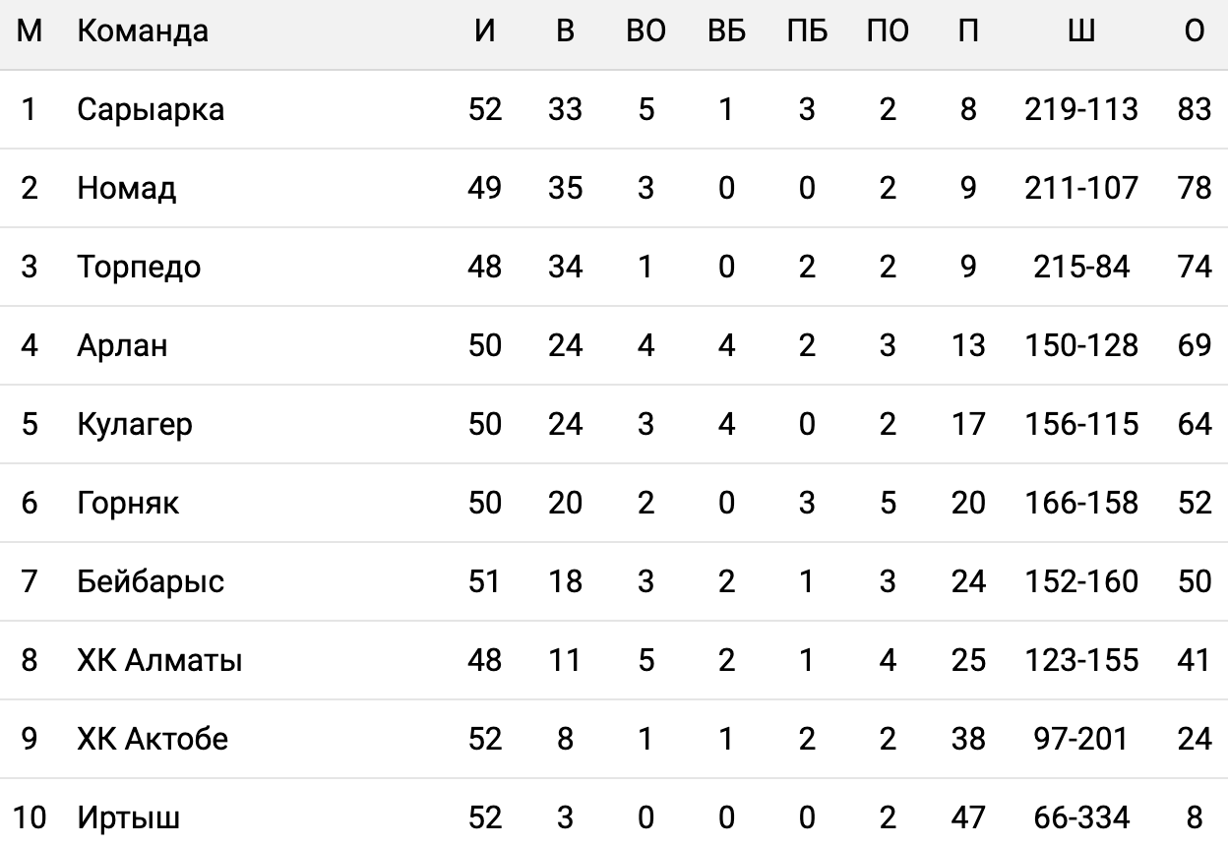The width and height of the screenshot is (1228, 846).
Task: Select the Горняк team name
Action: 128,503
